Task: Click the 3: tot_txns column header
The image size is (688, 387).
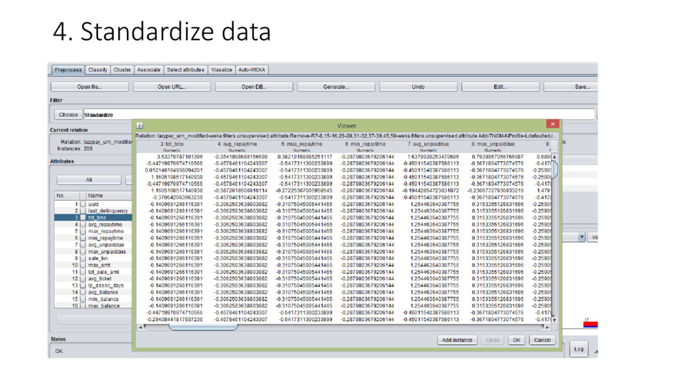Action: point(172,146)
